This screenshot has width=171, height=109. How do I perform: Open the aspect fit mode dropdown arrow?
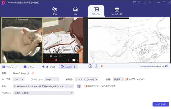click(x=77, y=60)
